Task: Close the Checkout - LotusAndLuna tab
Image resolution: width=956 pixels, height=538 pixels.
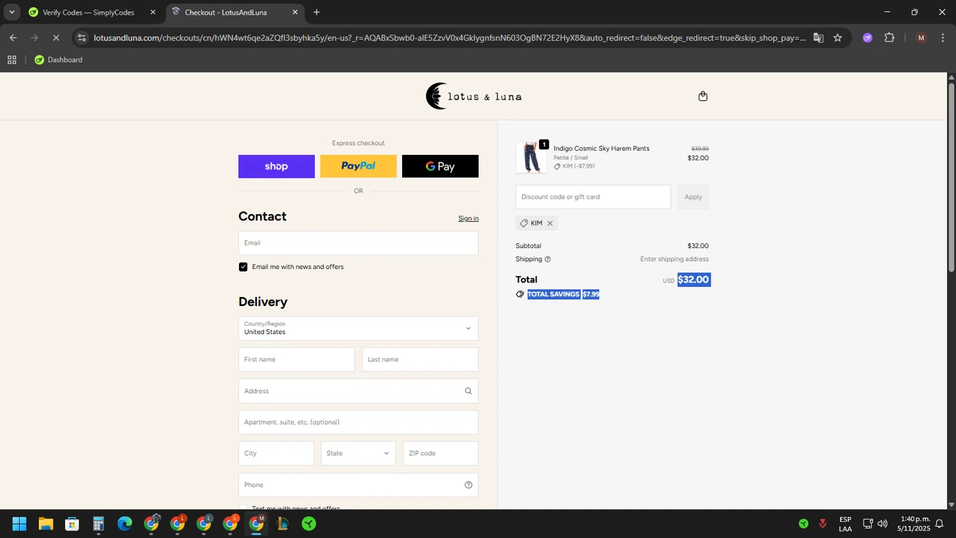Action: click(x=295, y=12)
